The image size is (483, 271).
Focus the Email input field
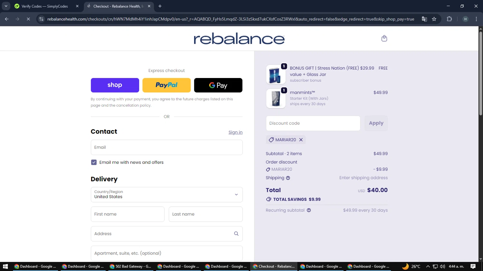(x=166, y=147)
